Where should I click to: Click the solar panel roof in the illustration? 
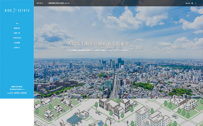tap(74, 119)
